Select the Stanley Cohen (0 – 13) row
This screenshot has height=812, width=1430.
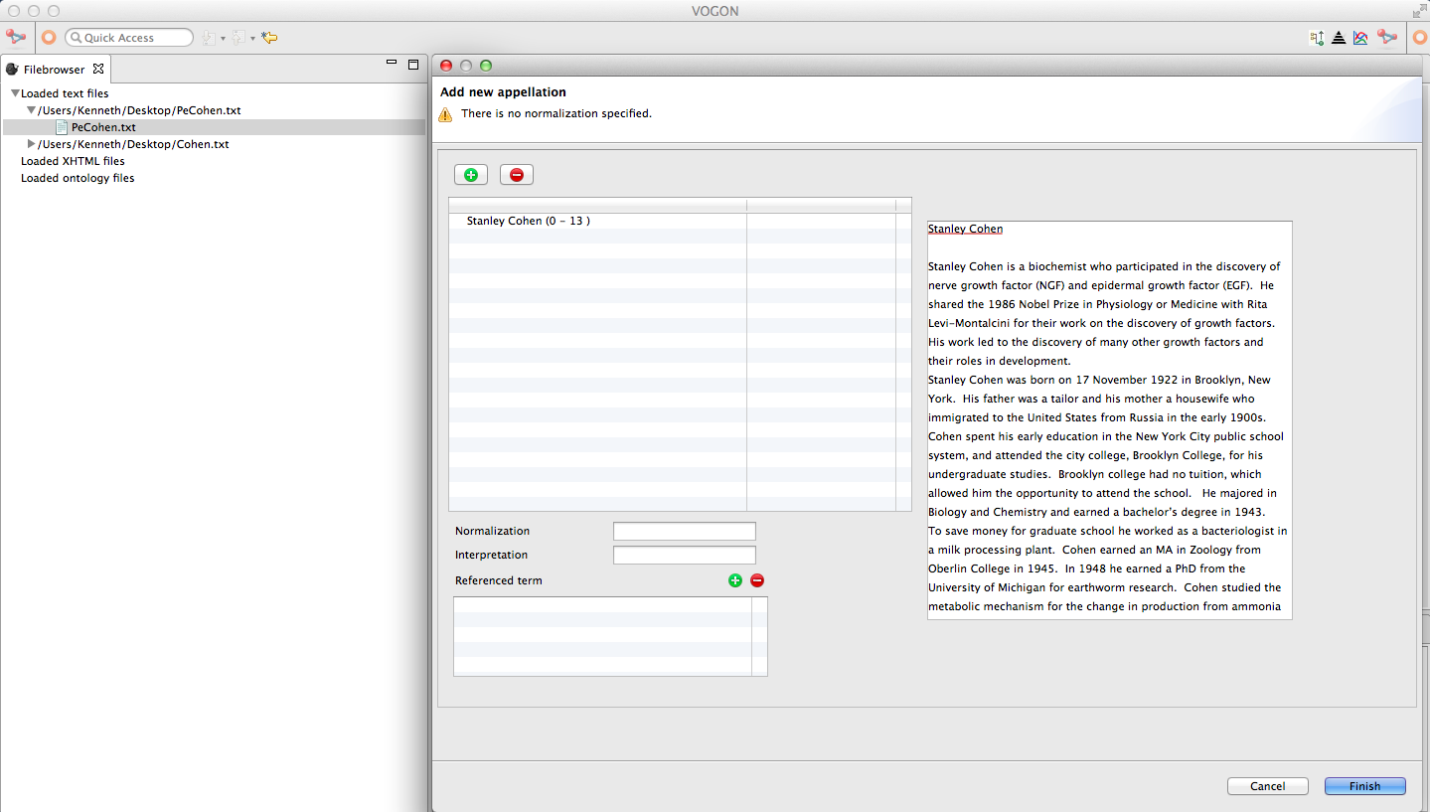[680, 221]
